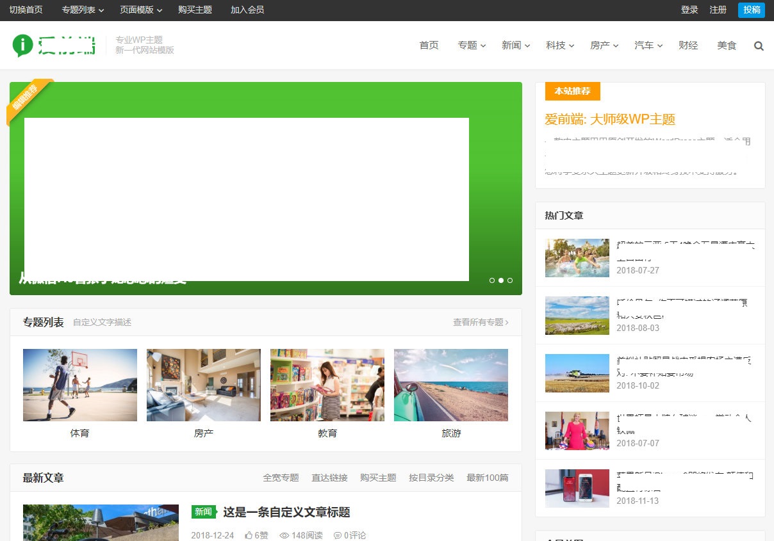
Task: Click 加入会员 in the top bar
Action: click(x=247, y=10)
